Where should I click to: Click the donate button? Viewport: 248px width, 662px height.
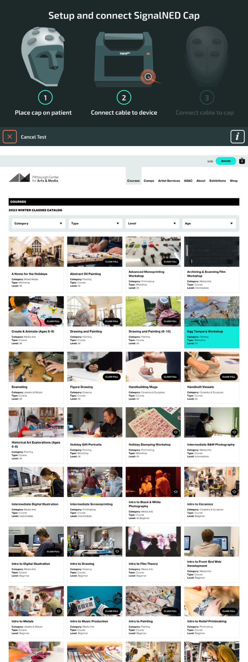click(x=226, y=161)
